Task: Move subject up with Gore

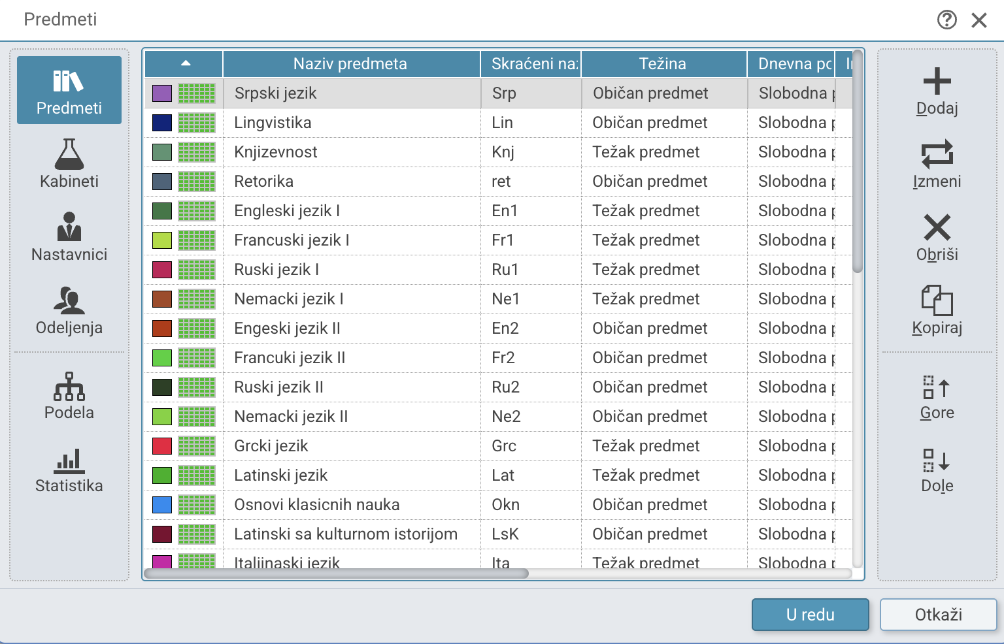Action: click(x=937, y=396)
